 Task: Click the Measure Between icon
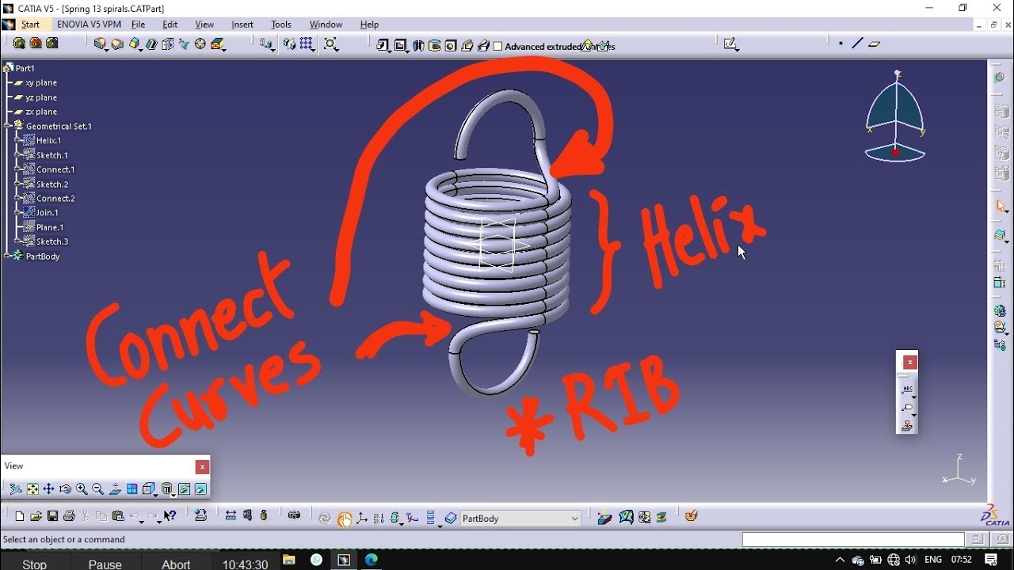click(231, 515)
